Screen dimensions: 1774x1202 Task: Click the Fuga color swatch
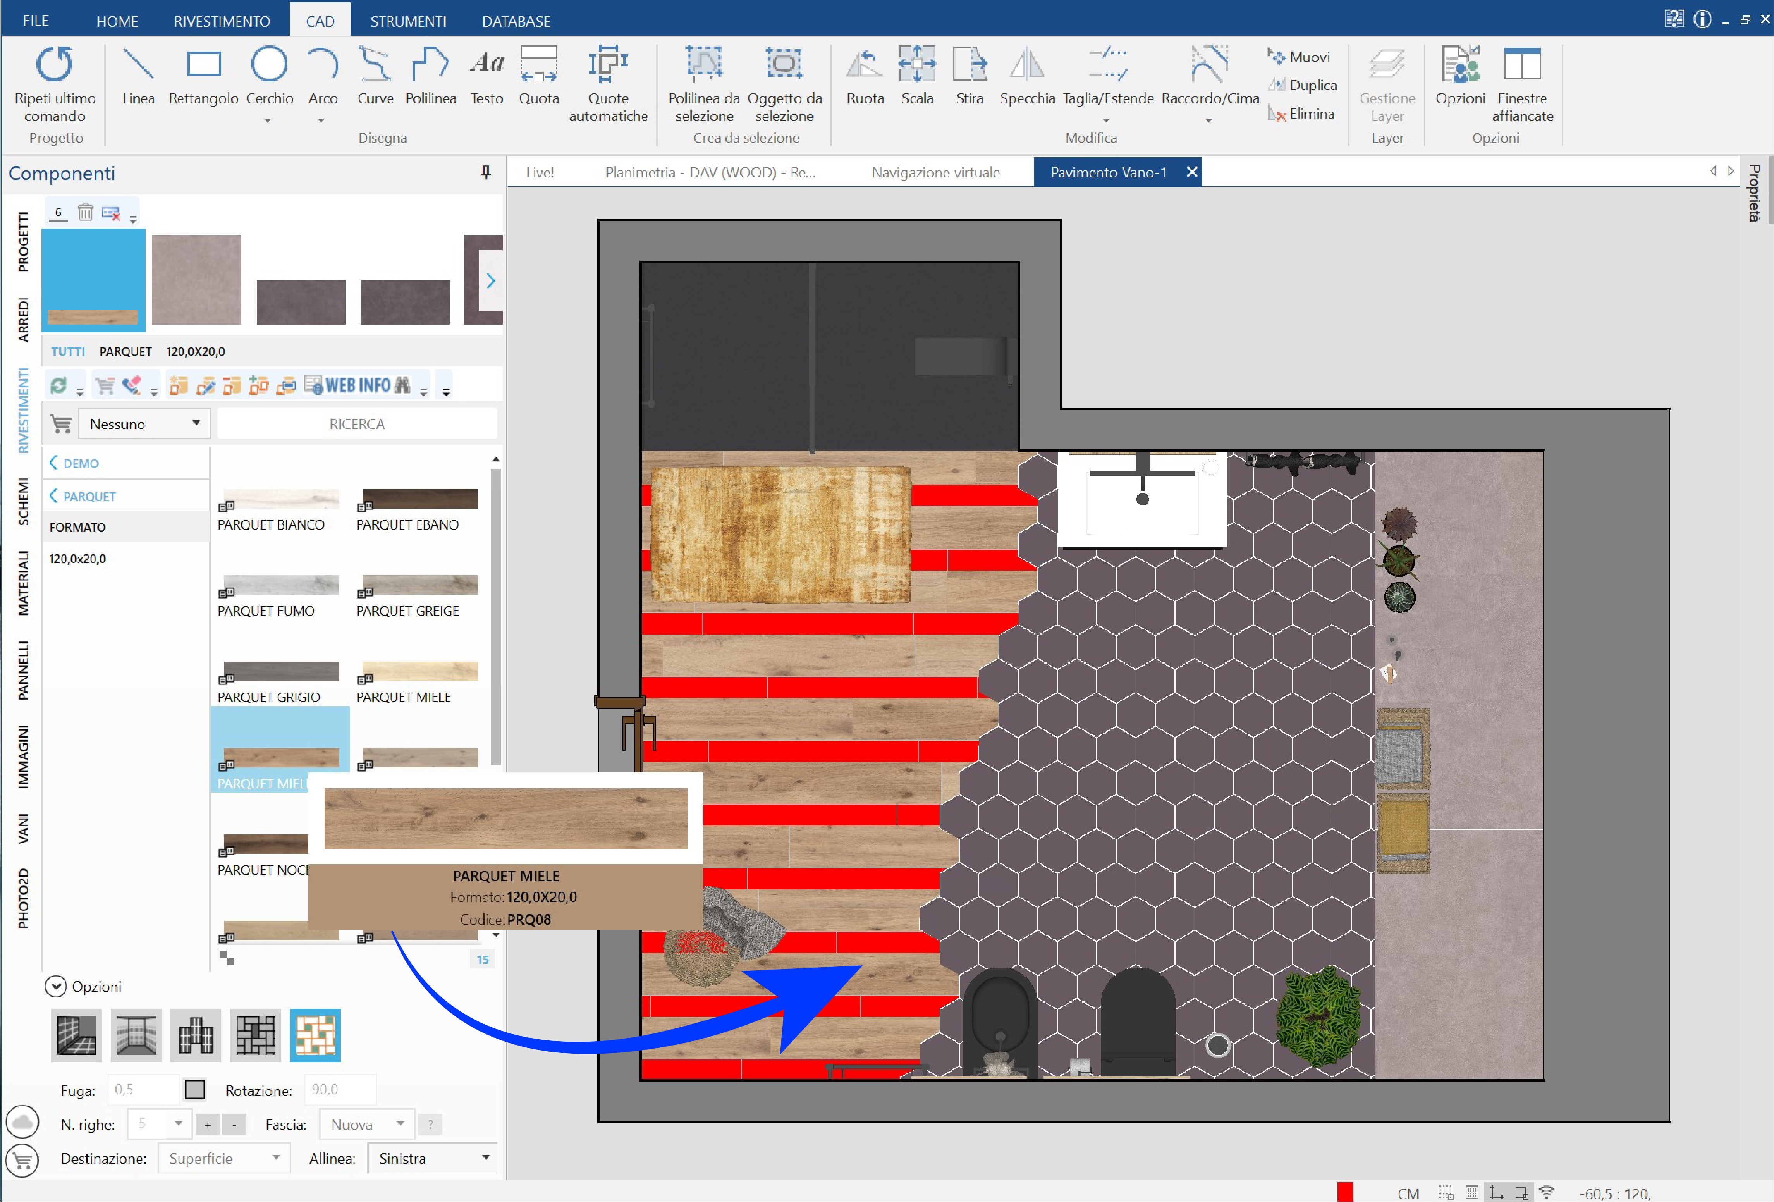(195, 1089)
